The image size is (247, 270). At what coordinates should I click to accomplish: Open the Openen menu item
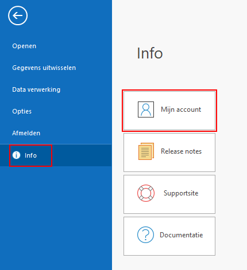coord(24,46)
